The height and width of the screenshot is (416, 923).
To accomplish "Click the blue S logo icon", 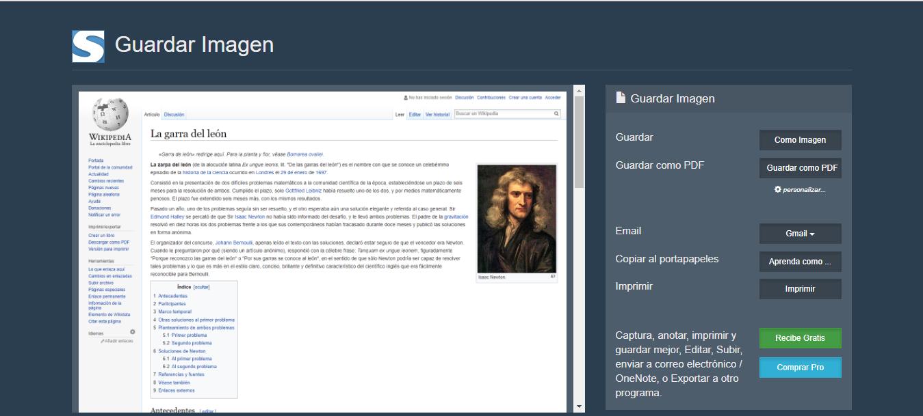I will [x=88, y=46].
